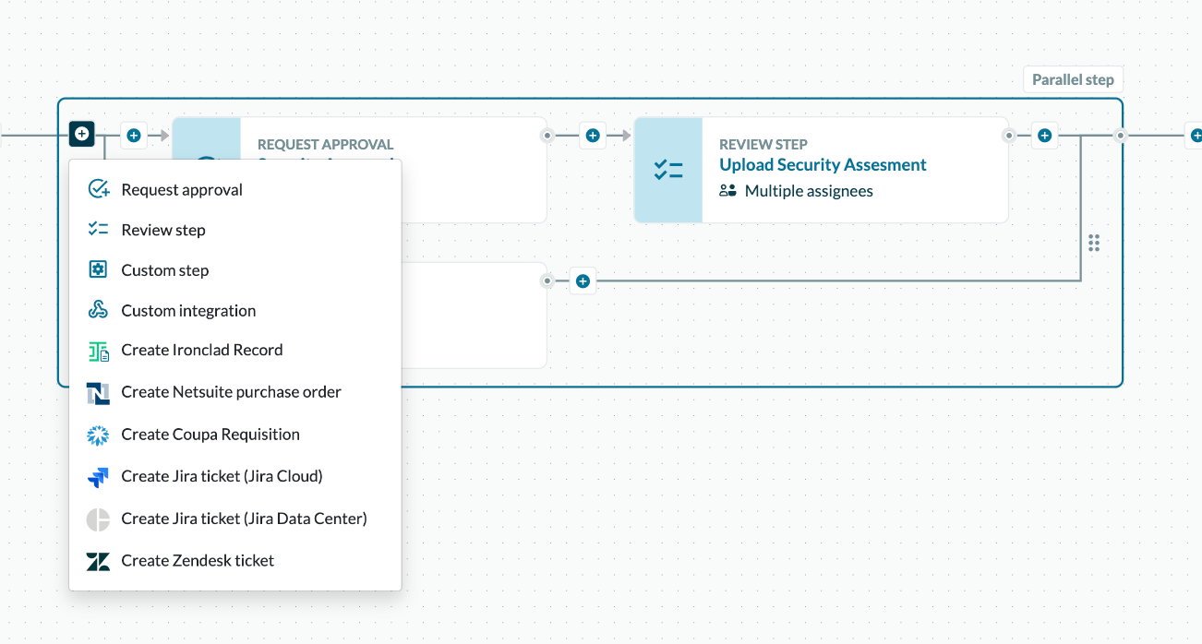Viewport: 1202px width, 644px height.
Task: Click the parallel step drag handle dots
Action: tap(1094, 244)
